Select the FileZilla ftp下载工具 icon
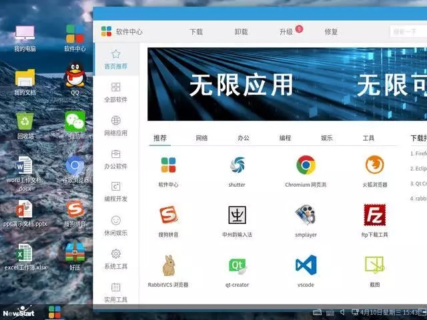The height and width of the screenshot is (320, 427). click(375, 215)
